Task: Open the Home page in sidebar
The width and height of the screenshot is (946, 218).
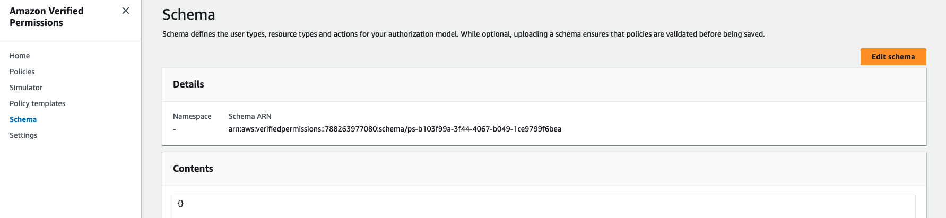Action: click(20, 56)
